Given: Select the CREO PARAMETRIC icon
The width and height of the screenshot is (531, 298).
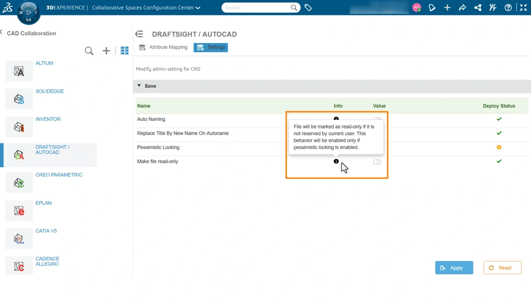Looking at the screenshot, I should [x=19, y=183].
